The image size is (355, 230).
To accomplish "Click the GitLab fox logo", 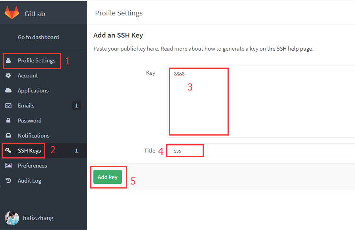I will [x=12, y=12].
